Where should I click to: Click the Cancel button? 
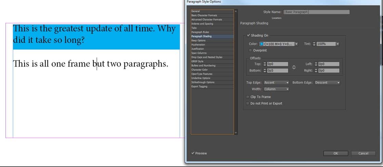click(x=363, y=153)
